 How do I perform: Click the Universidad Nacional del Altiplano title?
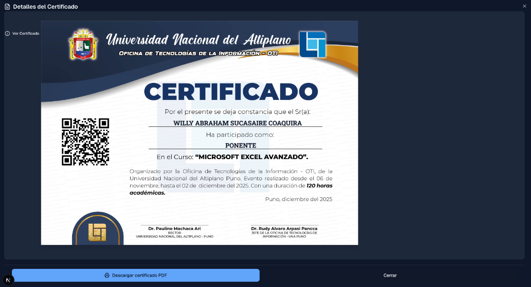coord(199,39)
